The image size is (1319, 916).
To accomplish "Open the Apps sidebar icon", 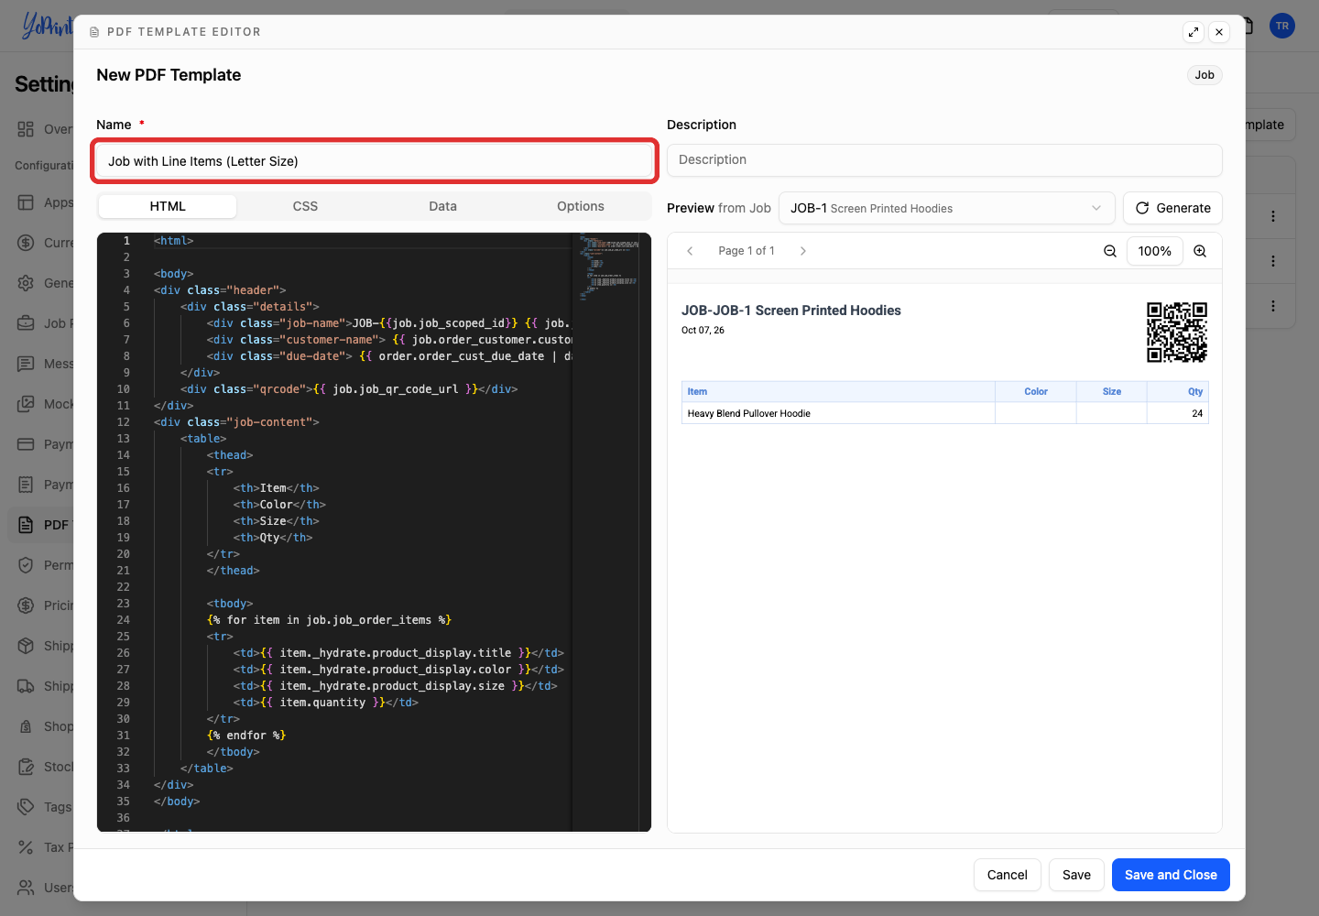I will click(26, 202).
